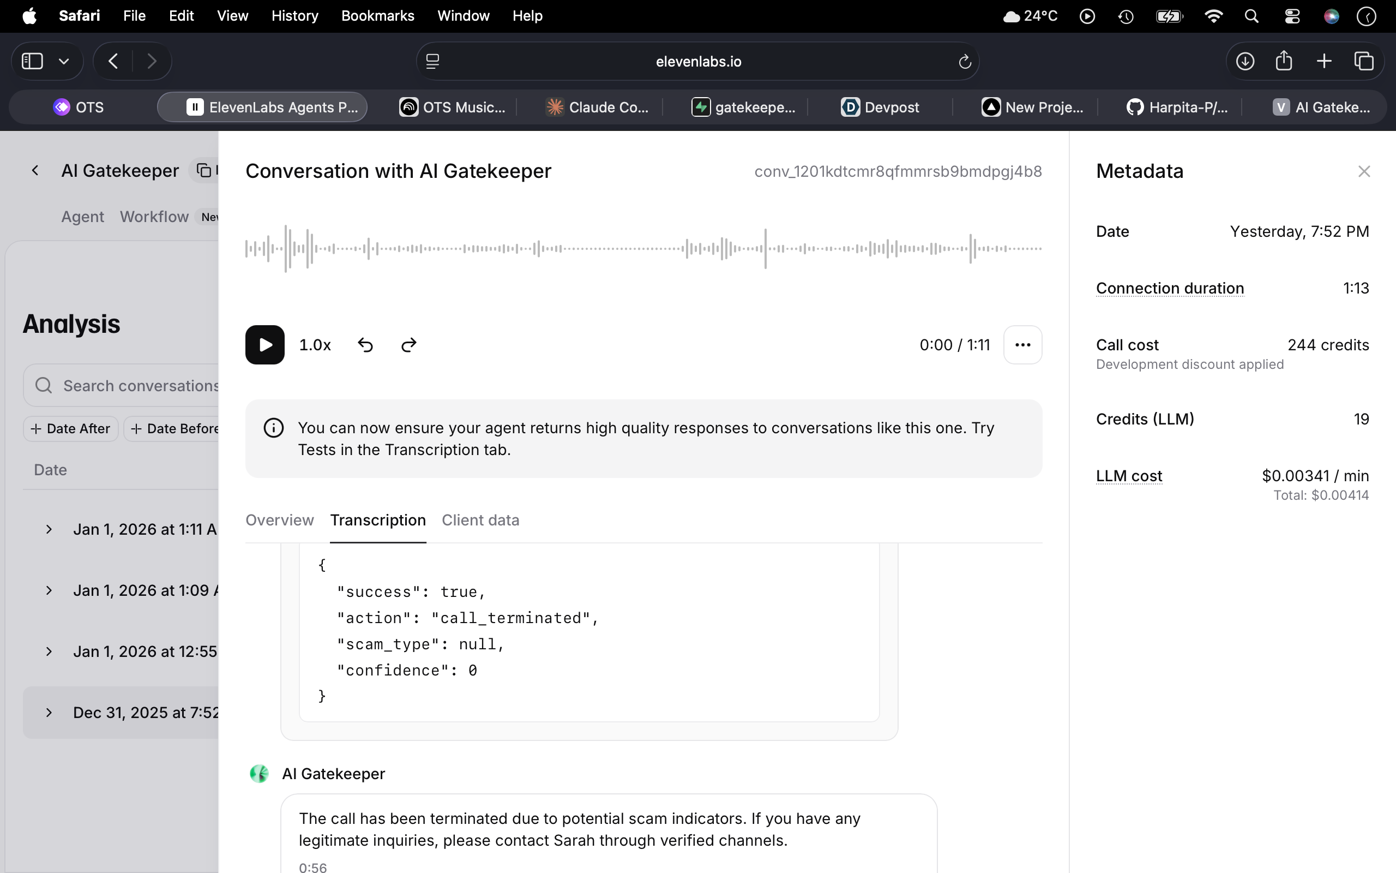
Task: Open the page reader menu icon in address bar
Action: [432, 61]
